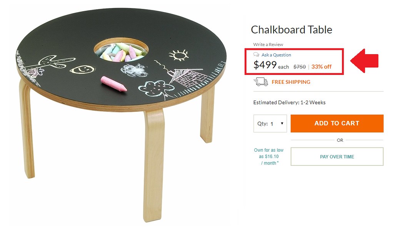
Task: Expand the quantity selector arrow
Action: coord(281,123)
